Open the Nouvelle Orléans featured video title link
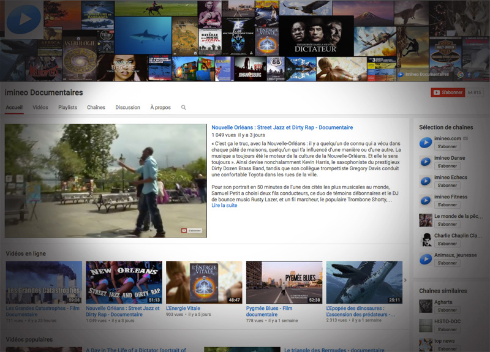This screenshot has height=352, width=490. click(x=282, y=127)
